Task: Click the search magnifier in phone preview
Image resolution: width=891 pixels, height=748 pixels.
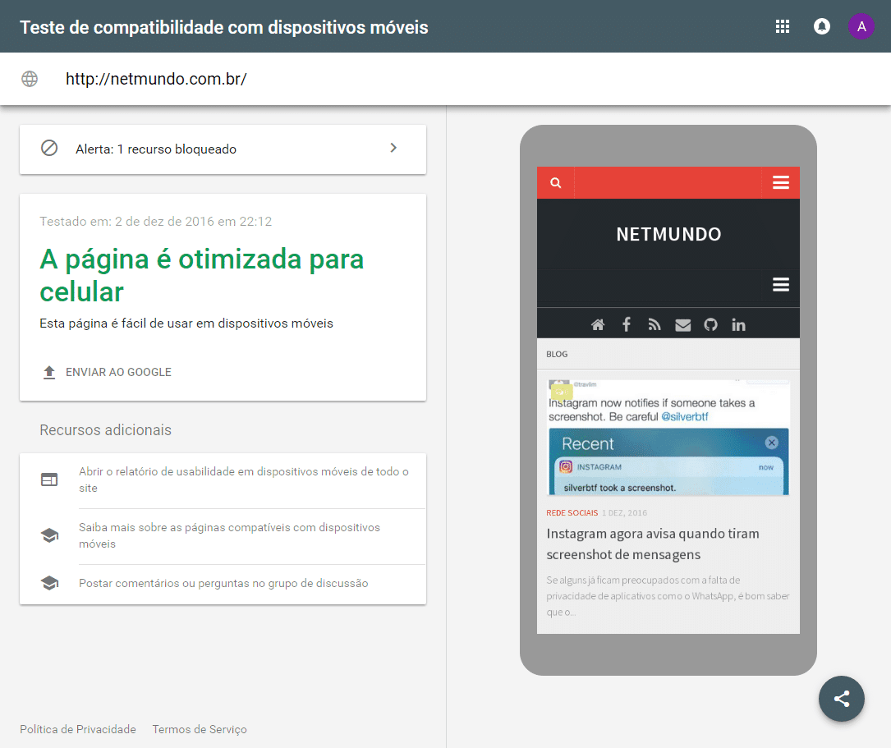Action: [x=556, y=183]
